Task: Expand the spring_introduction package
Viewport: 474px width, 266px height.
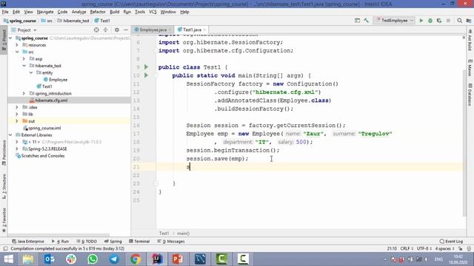Action: [x=24, y=94]
